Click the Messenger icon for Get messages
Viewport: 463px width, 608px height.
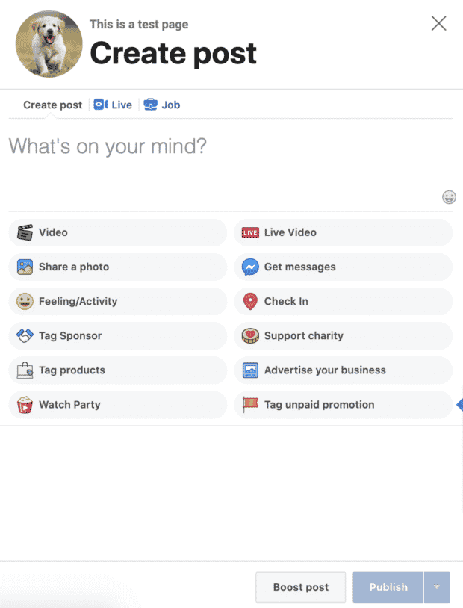250,267
